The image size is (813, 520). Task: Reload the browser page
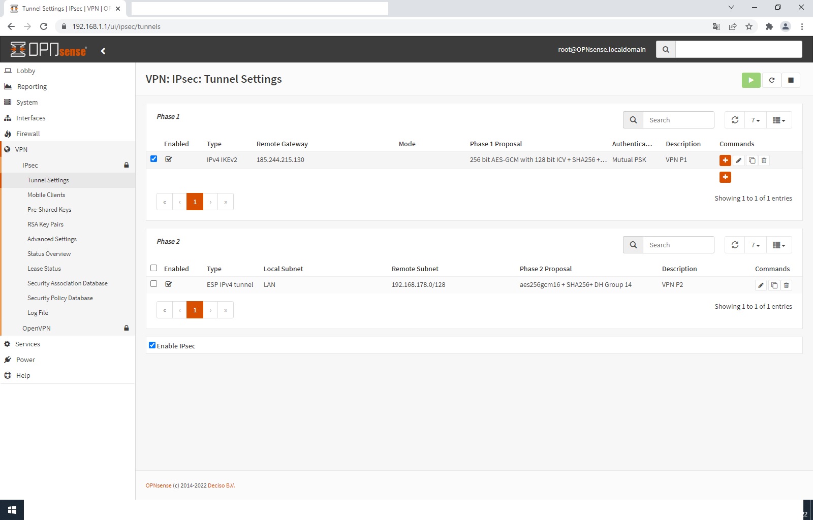(44, 26)
